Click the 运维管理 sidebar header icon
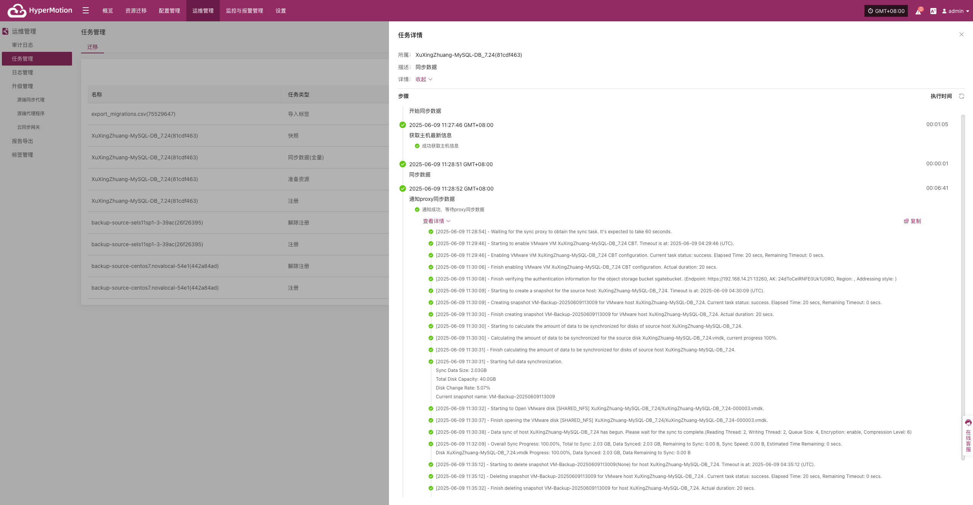Viewport: 973px width, 505px height. point(5,31)
